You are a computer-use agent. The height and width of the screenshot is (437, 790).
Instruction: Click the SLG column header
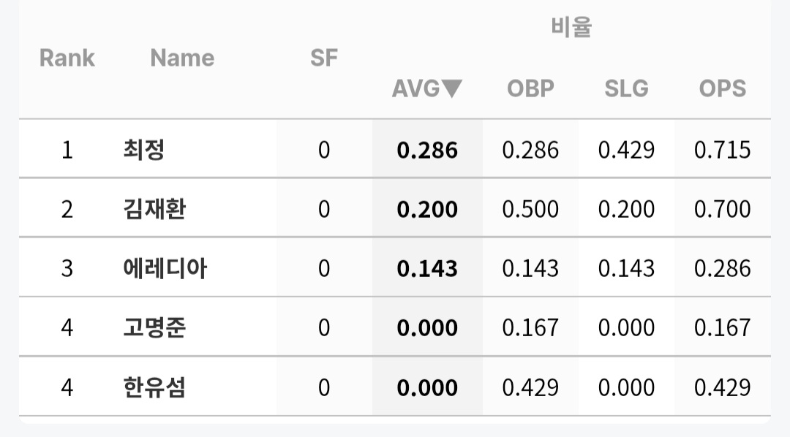point(626,88)
